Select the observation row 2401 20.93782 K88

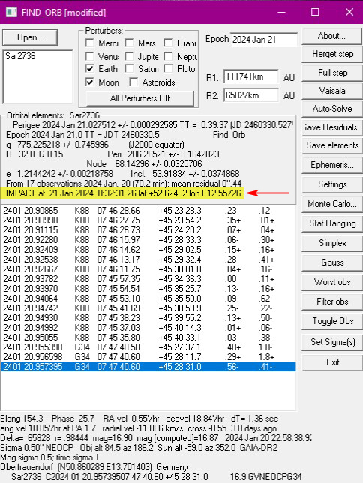[148, 279]
